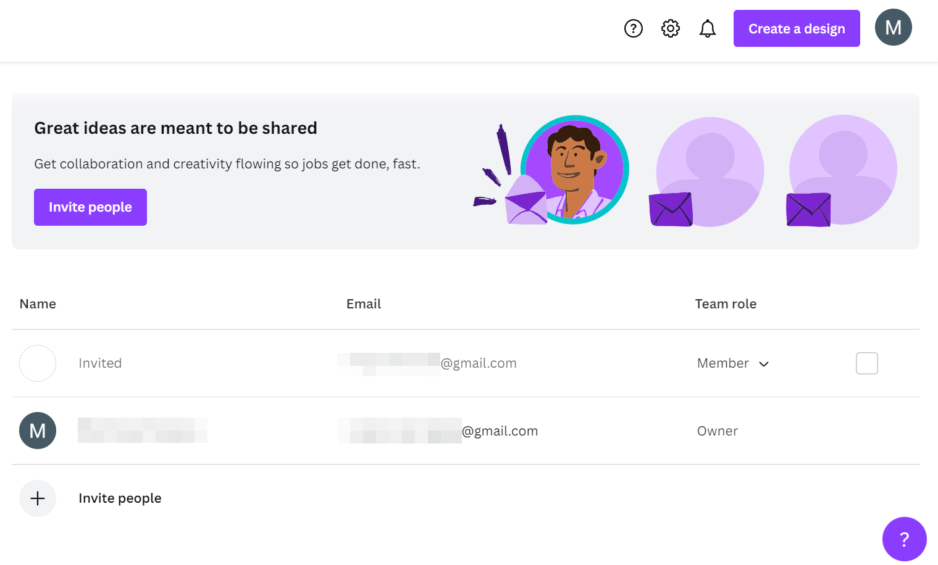Open the M profile avatar in top bar
This screenshot has height=565, width=938.
click(x=893, y=28)
